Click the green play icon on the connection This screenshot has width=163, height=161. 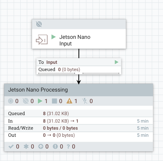pyautogui.click(x=117, y=62)
